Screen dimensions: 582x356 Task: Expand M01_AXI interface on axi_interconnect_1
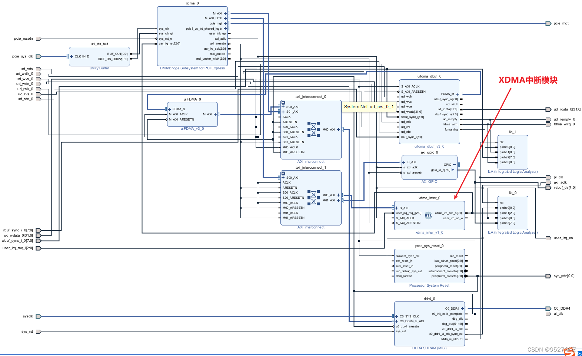(x=338, y=200)
